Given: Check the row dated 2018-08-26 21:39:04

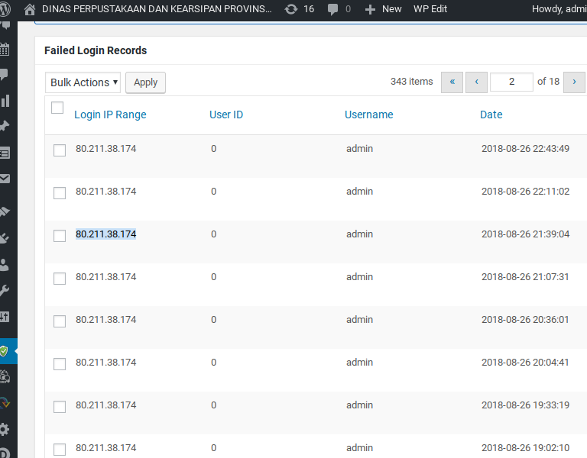Looking at the screenshot, I should click(x=60, y=236).
